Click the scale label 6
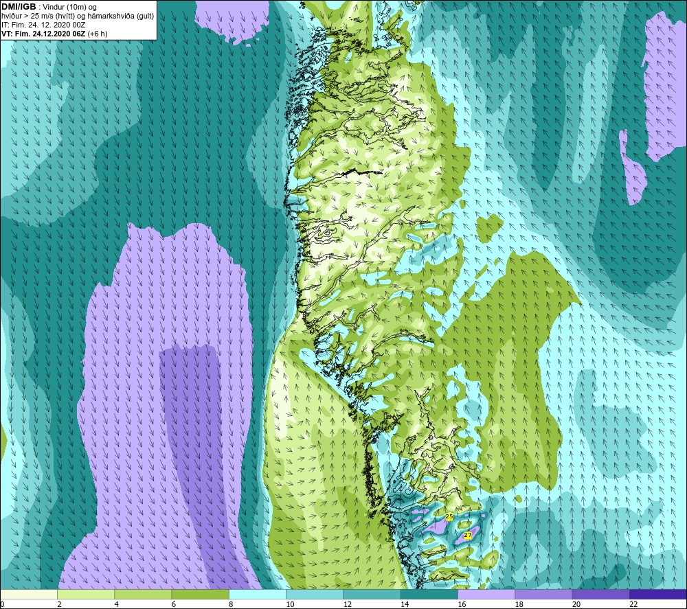This screenshot has height=609, width=687. tap(174, 604)
